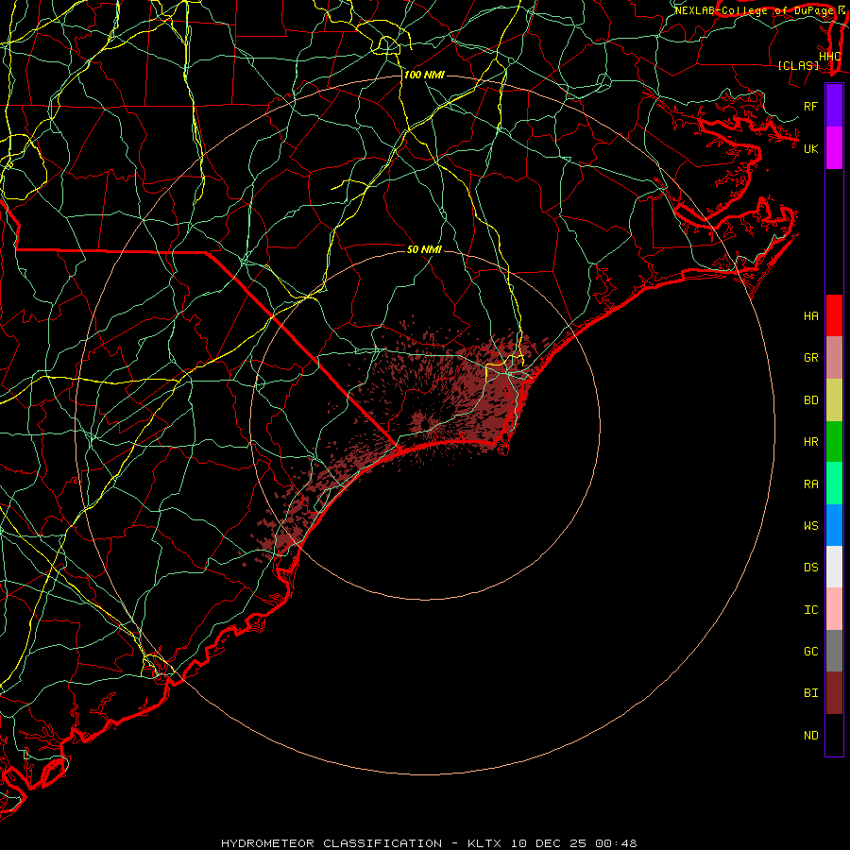Click the 100 NMI range ring label
850x850 pixels.
point(424,75)
